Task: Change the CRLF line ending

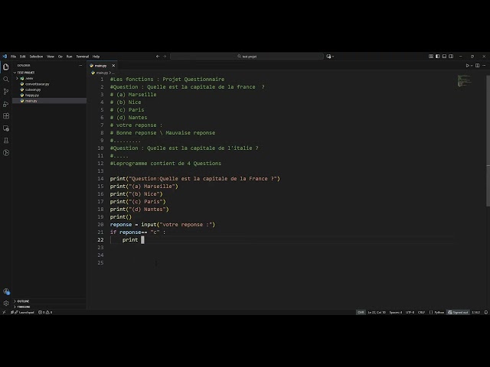Action: point(421,312)
